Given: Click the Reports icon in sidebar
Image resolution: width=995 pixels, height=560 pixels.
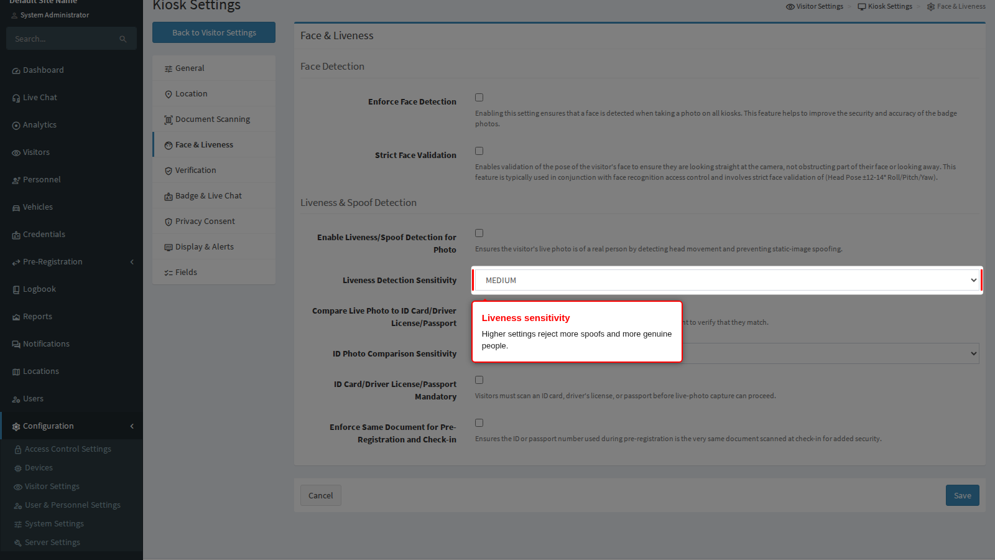Looking at the screenshot, I should coord(16,317).
